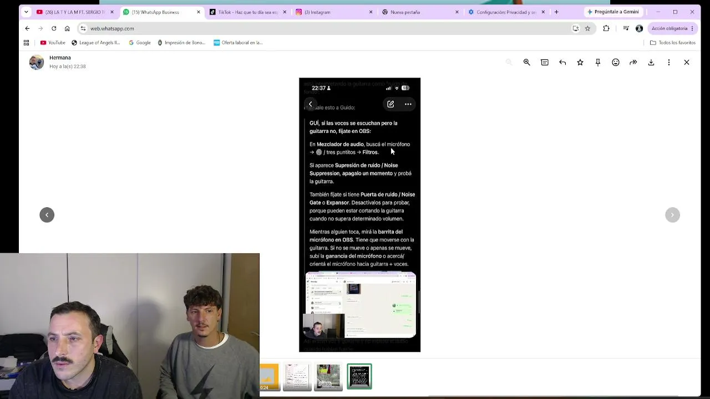710x399 pixels.
Task: Close the Nueva pestaña tab
Action: pyautogui.click(x=457, y=12)
